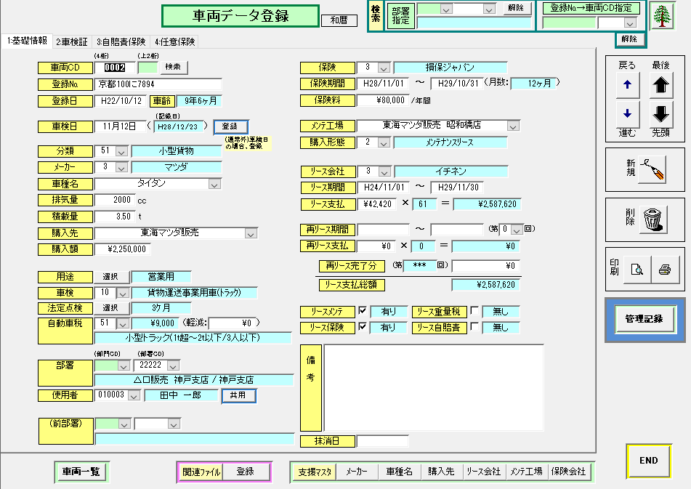Image resolution: width=691 pixels, height=489 pixels.
Task: Enable リース重量税 checkbox
Action: click(x=474, y=311)
